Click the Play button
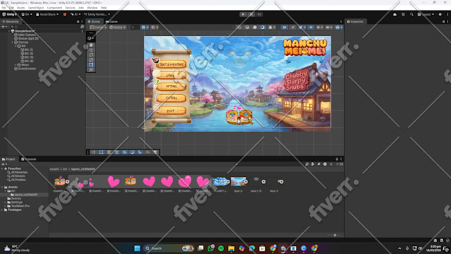 (243, 15)
